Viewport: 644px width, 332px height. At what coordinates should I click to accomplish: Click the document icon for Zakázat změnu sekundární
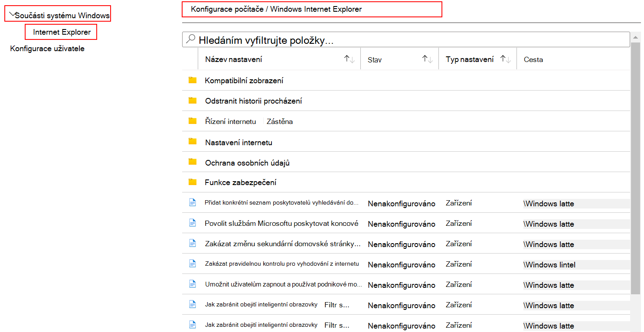tap(193, 243)
